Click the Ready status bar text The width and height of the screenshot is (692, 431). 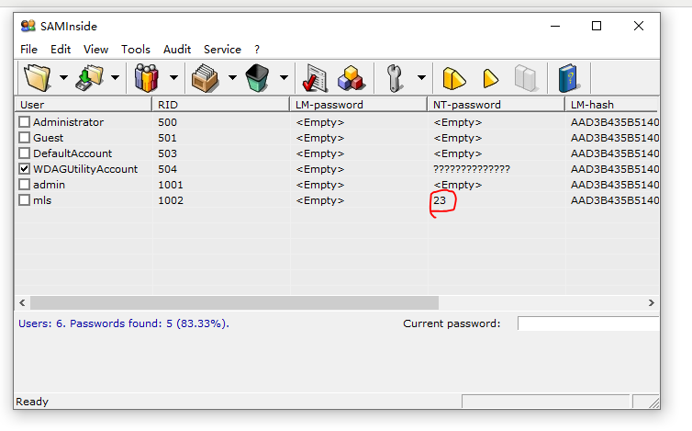pos(32,402)
